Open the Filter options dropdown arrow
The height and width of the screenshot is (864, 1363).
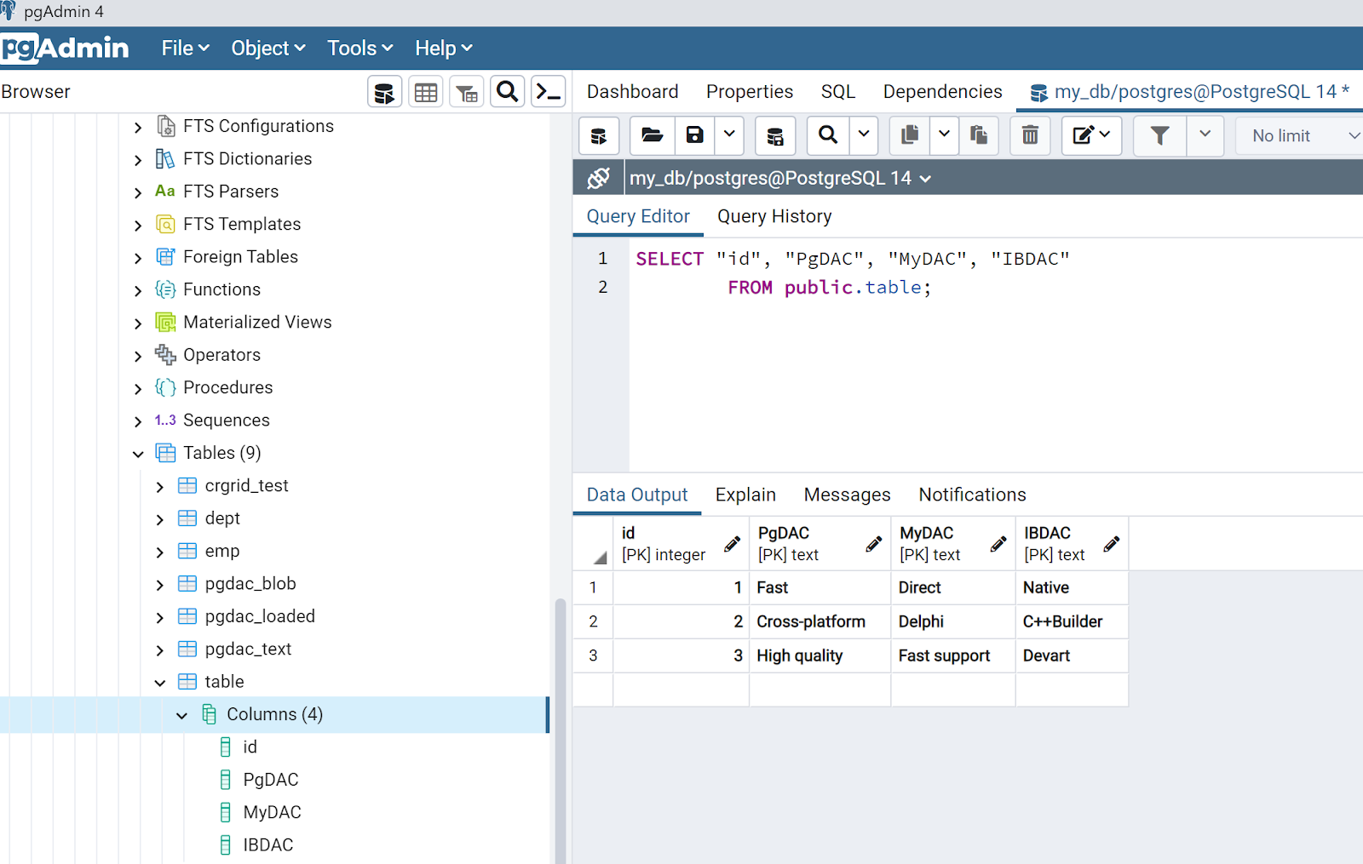click(1205, 136)
